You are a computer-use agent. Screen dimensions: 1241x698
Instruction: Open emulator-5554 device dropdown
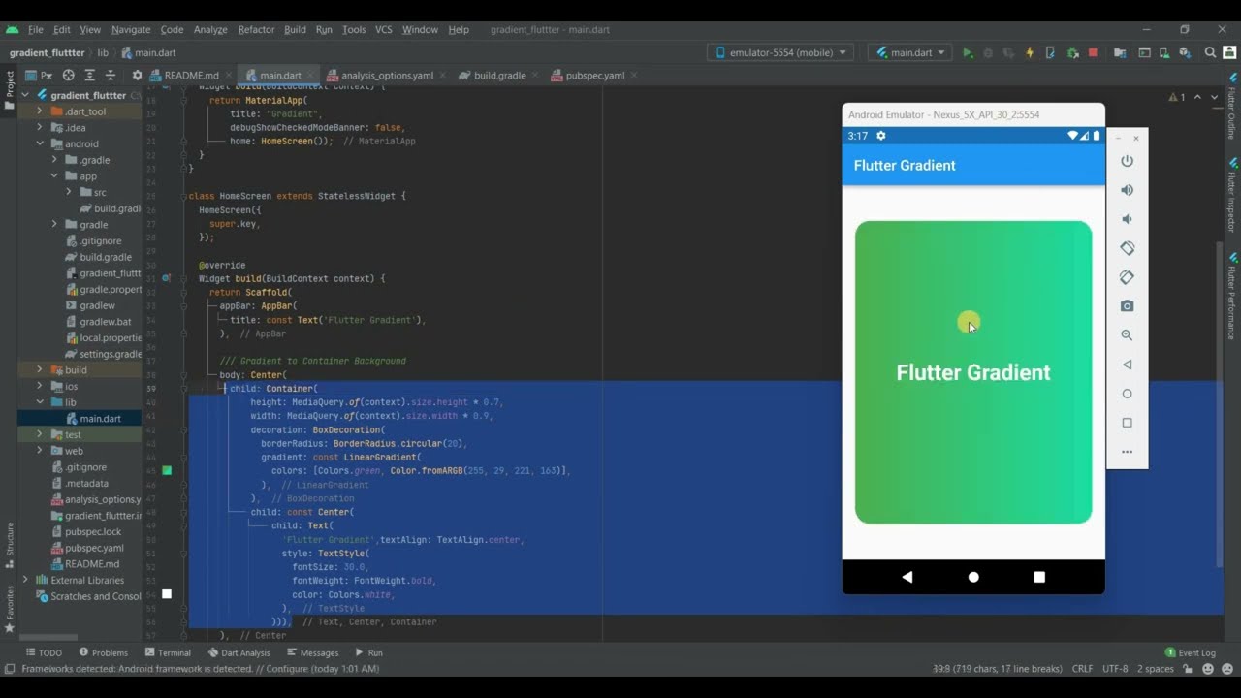click(x=781, y=52)
